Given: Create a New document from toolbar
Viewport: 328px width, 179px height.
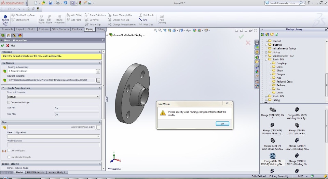Looking at the screenshot, I should (36, 3).
